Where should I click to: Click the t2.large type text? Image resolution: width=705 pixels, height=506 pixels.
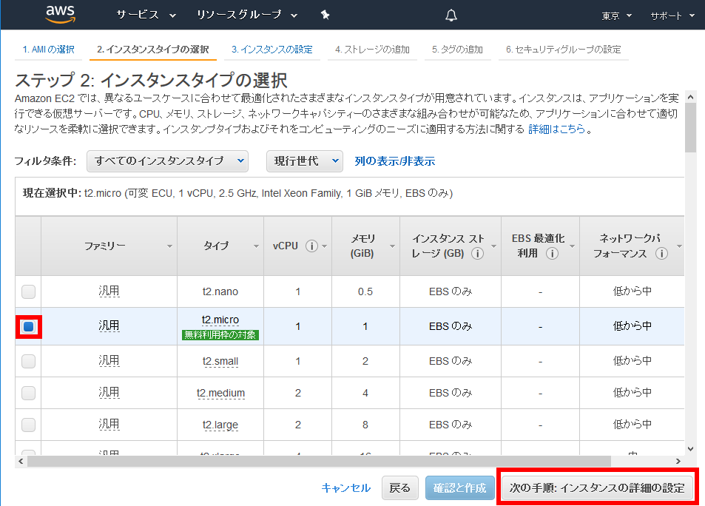coord(220,425)
